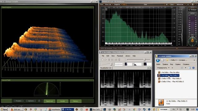
Task: Click the change view icon in Explorer
Action: pyautogui.click(x=182, y=68)
